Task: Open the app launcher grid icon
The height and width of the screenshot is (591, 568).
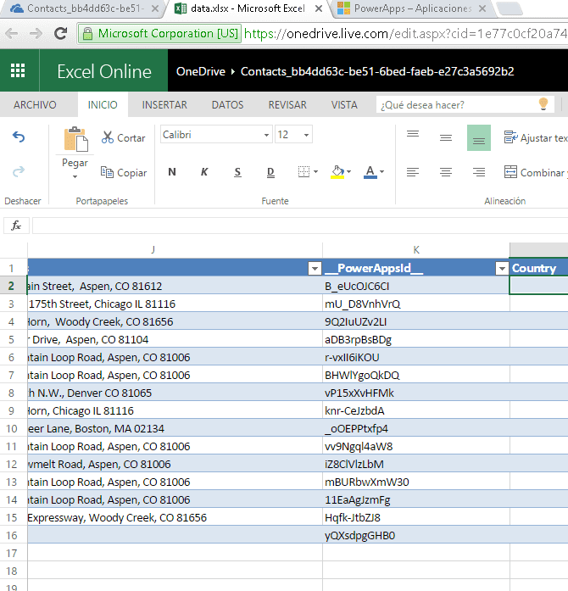Action: coord(18,70)
